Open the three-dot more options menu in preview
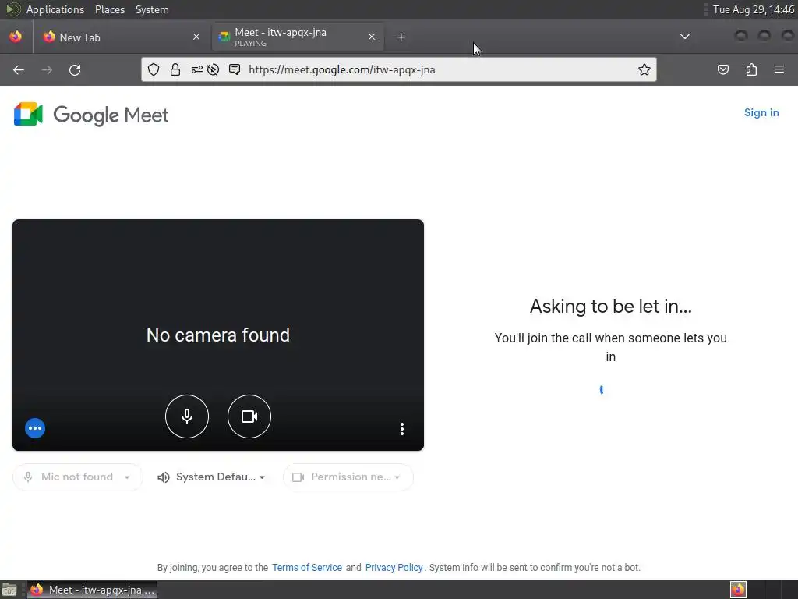This screenshot has width=798, height=599. [x=402, y=429]
